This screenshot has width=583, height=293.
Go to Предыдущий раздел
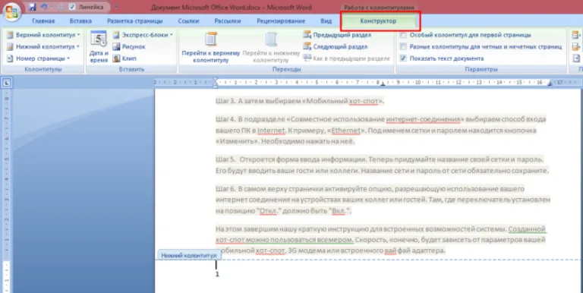pyautogui.click(x=337, y=35)
